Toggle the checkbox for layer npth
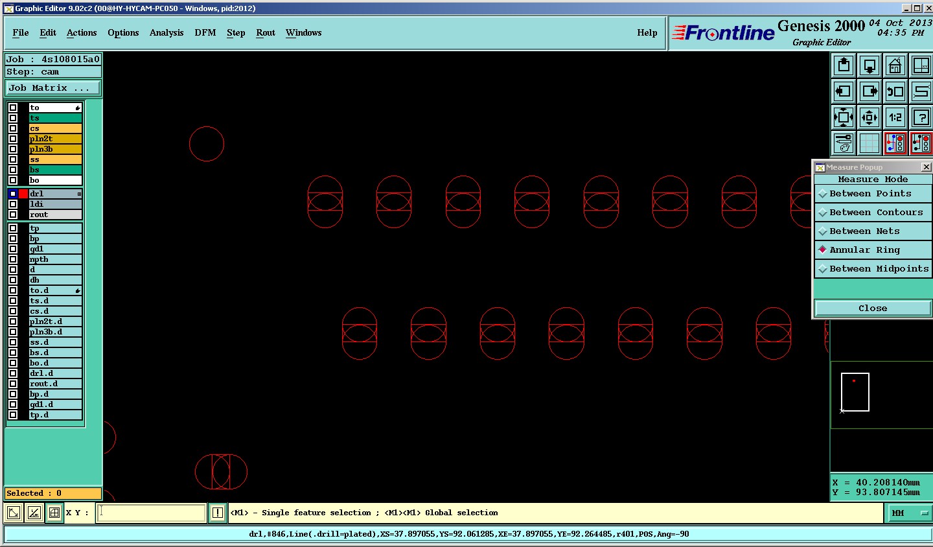 click(x=13, y=259)
